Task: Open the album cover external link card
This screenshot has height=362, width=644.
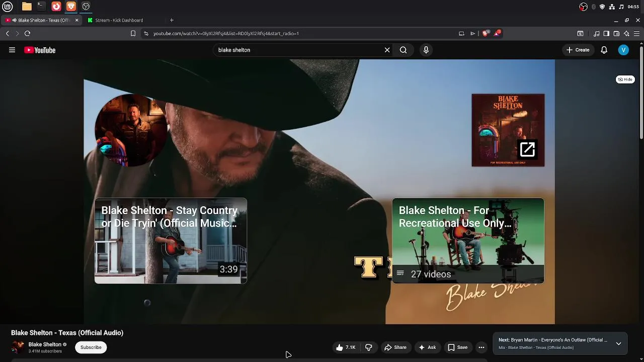Action: pos(508,130)
